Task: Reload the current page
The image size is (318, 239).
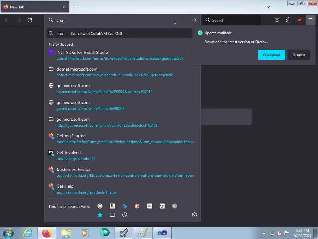Action: [30, 20]
